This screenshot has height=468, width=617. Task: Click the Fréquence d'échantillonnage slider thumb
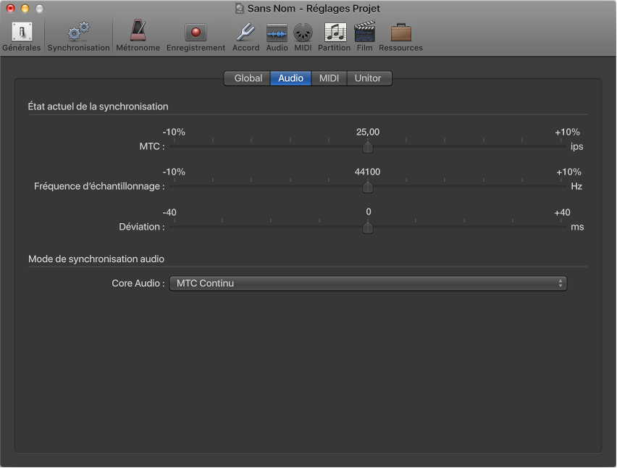(368, 187)
